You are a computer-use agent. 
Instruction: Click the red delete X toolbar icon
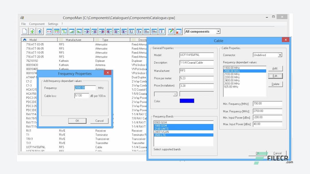click(x=177, y=31)
